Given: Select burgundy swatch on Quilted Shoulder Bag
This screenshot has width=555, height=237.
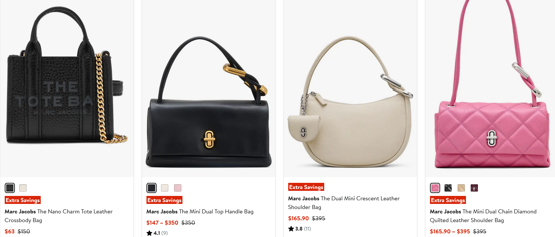Looking at the screenshot, I should click(474, 188).
